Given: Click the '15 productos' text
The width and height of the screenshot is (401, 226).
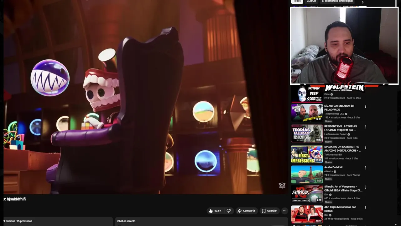Looking at the screenshot, I should click(24, 221).
